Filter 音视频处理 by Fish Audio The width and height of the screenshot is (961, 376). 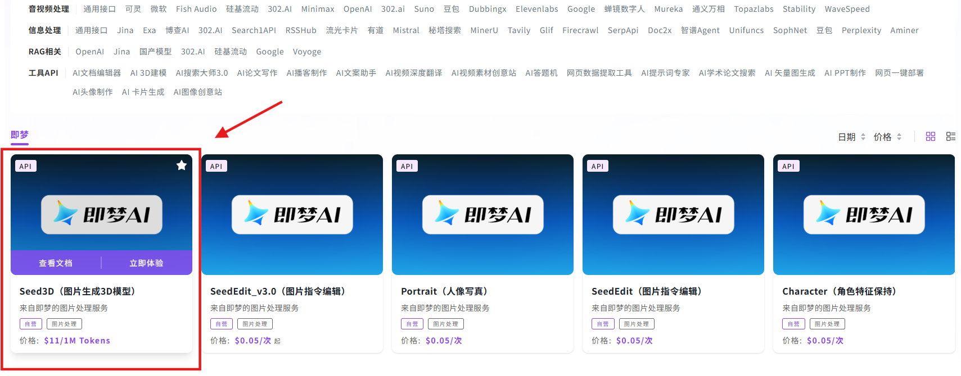[196, 9]
